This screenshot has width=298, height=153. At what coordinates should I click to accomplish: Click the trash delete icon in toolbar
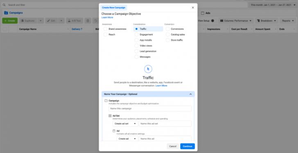[88, 21]
